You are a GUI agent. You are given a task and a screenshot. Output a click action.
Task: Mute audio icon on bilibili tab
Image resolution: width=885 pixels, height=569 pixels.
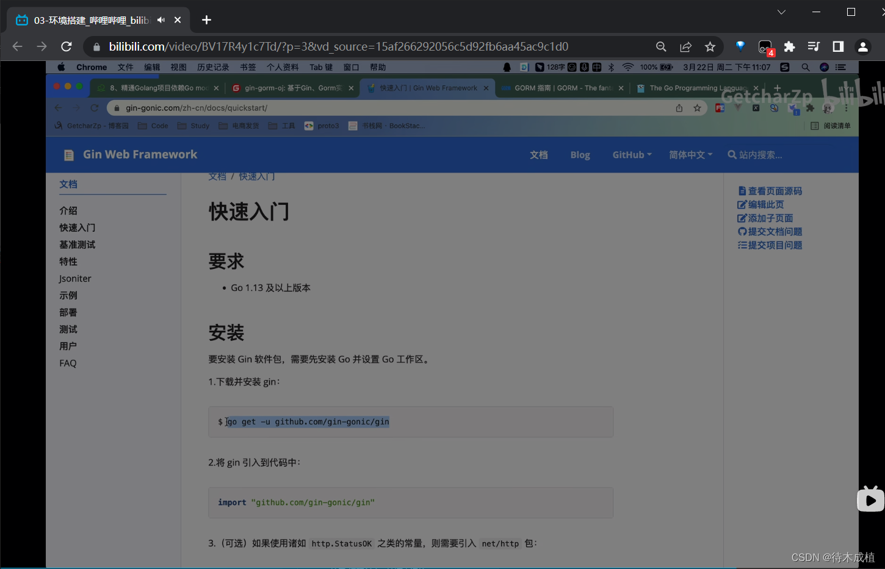161,20
